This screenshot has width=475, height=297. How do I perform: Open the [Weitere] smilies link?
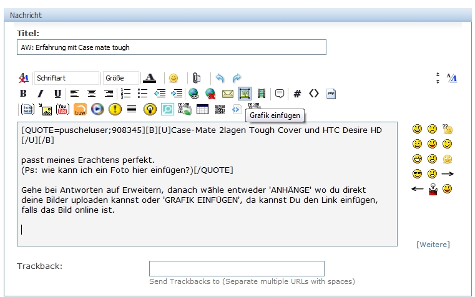(x=433, y=245)
